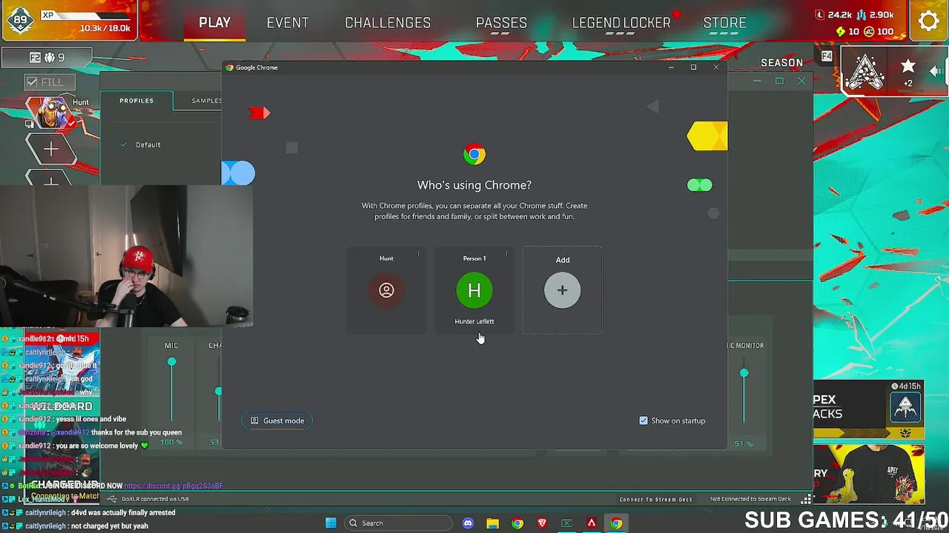The height and width of the screenshot is (533, 949).
Task: Click the star +2 reward icon
Action: coord(908,71)
